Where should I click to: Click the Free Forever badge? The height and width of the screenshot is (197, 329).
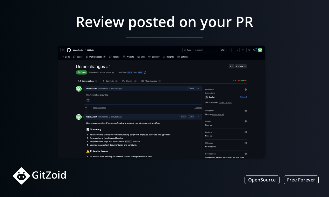click(x=301, y=180)
